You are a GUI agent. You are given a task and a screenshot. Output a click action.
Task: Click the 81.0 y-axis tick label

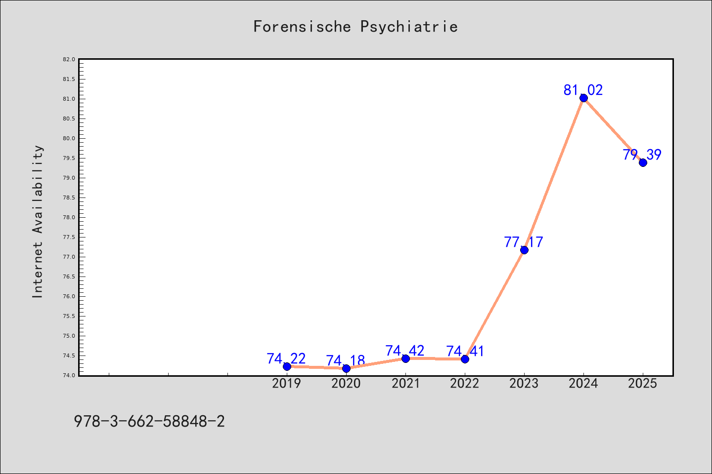[69, 99]
